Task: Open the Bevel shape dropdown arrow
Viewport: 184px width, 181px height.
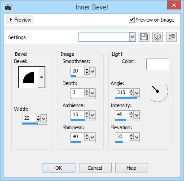Action: click(41, 77)
